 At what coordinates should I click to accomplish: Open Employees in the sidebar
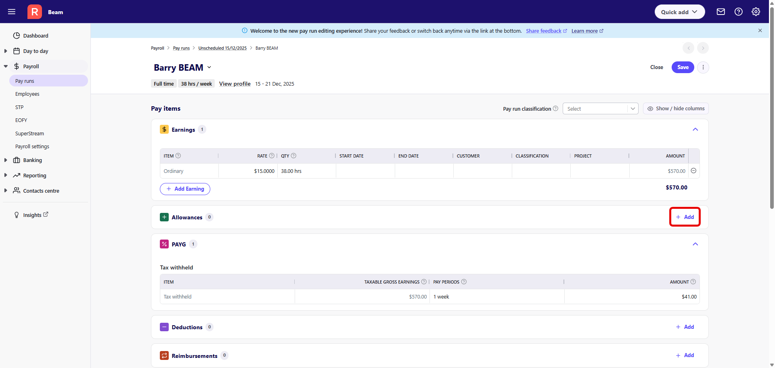point(27,94)
